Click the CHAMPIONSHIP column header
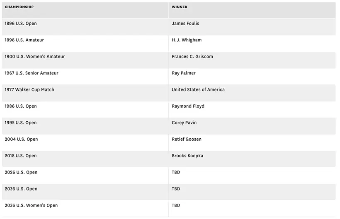Image resolution: width=340 pixels, height=219 pixels. pyautogui.click(x=19, y=7)
